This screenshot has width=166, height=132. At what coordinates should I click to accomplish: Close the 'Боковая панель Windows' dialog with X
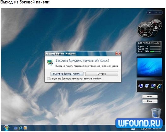tap(118, 53)
